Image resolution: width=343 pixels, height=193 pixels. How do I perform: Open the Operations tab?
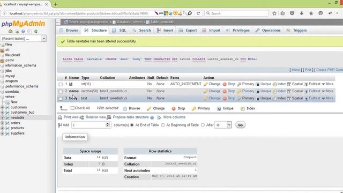pos(268,31)
